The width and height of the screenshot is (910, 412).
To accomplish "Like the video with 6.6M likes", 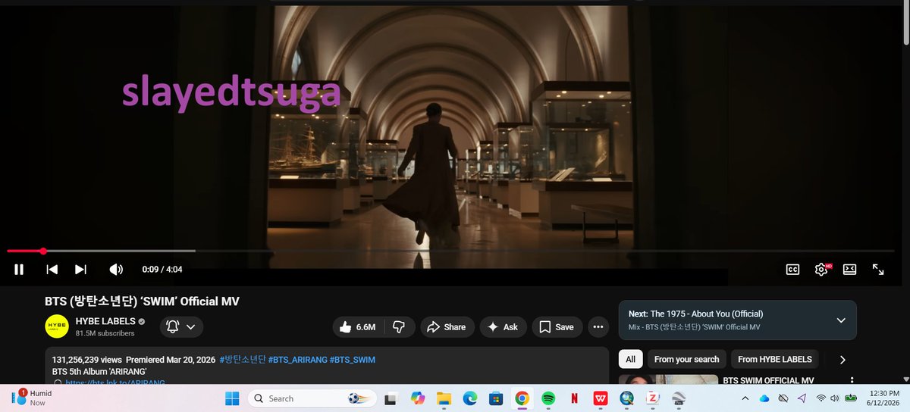I will (358, 326).
